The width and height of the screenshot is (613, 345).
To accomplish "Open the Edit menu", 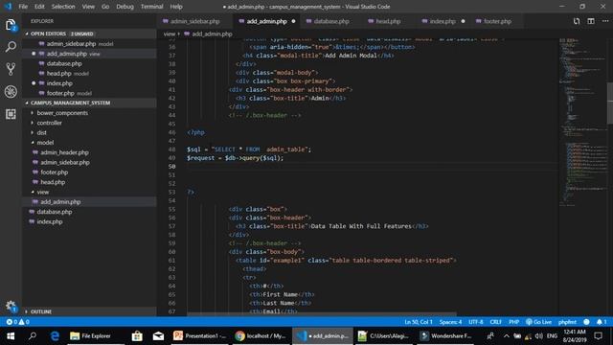I will pyautogui.click(x=39, y=7).
